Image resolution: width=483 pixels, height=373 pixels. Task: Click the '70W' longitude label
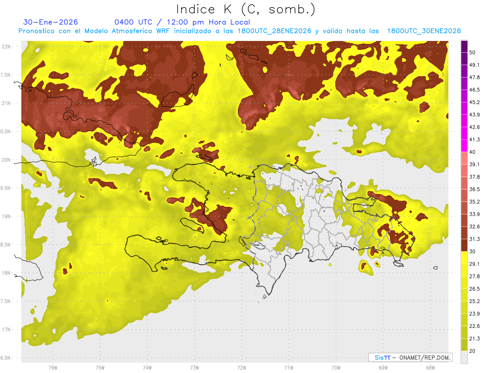tap(336, 368)
